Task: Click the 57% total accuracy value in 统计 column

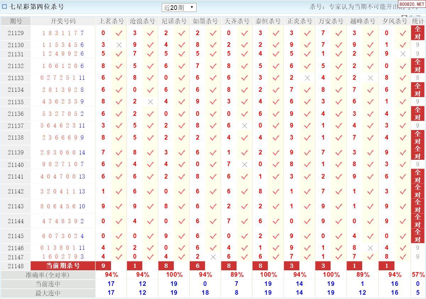Action: click(x=418, y=275)
